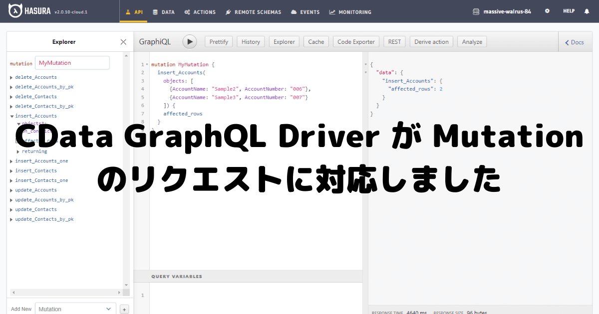Open the Add New Mutation dropdown
599x314 pixels.
75,309
